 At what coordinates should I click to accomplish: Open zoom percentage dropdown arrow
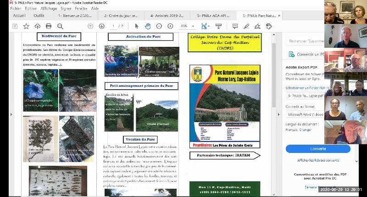pyautogui.click(x=193, y=26)
